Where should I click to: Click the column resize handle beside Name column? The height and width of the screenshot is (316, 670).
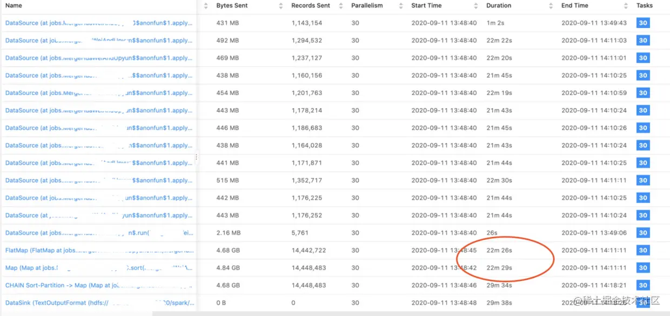197,157
